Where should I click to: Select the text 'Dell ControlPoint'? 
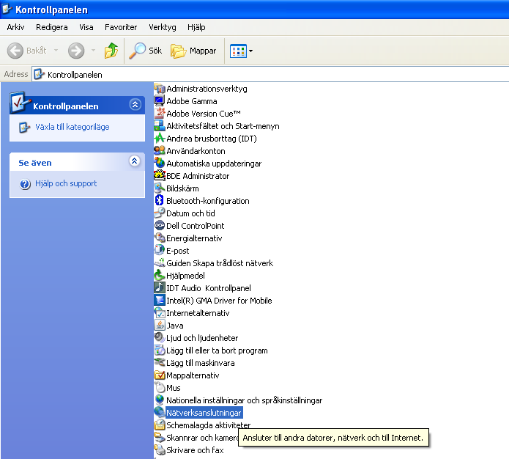[195, 226]
